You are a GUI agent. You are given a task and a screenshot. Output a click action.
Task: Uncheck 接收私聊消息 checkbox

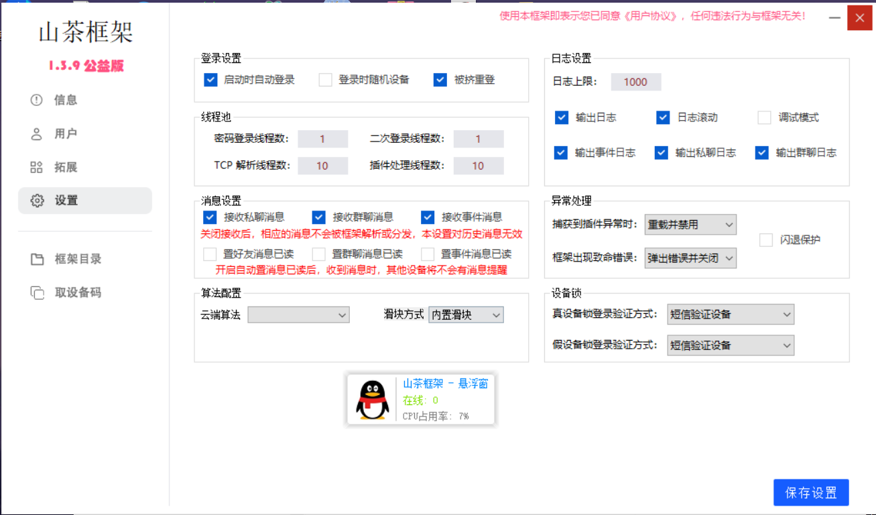coord(210,217)
